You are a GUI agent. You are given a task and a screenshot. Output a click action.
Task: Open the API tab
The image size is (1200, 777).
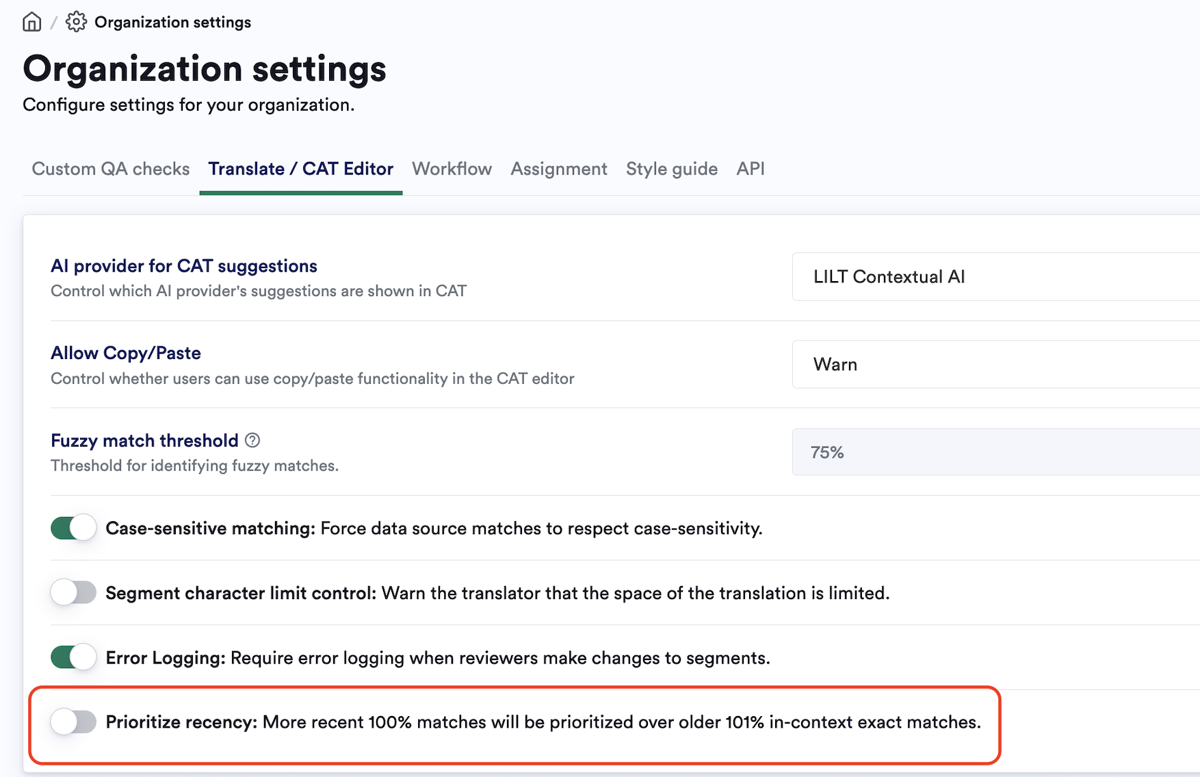(x=751, y=169)
